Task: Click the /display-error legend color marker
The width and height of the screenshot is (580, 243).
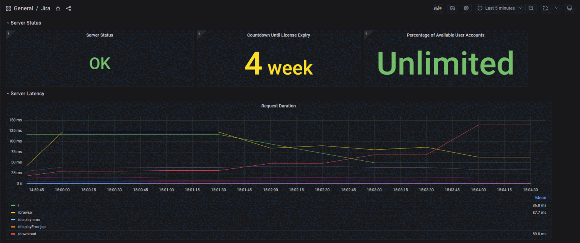Action: click(x=13, y=220)
